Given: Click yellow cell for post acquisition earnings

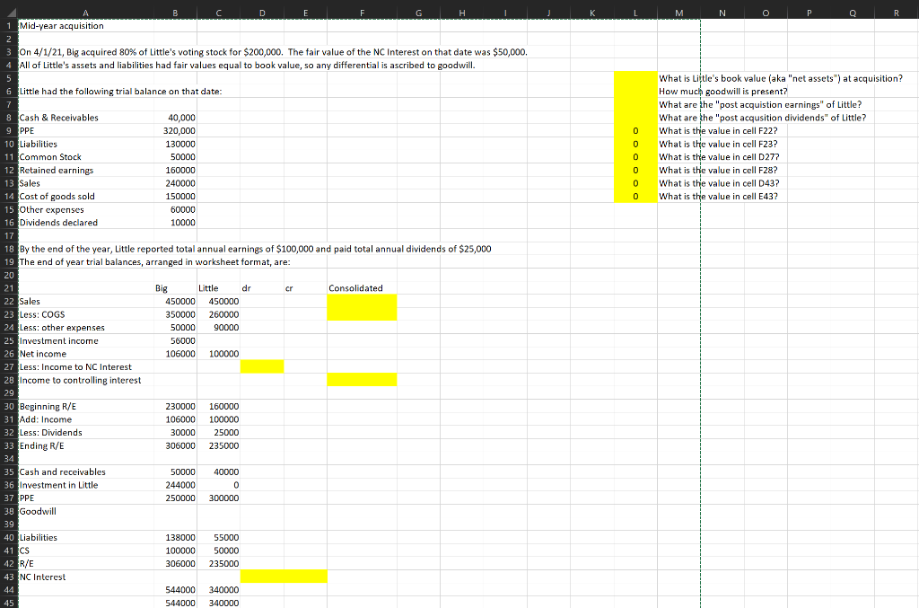Looking at the screenshot, I should pyautogui.click(x=635, y=104).
